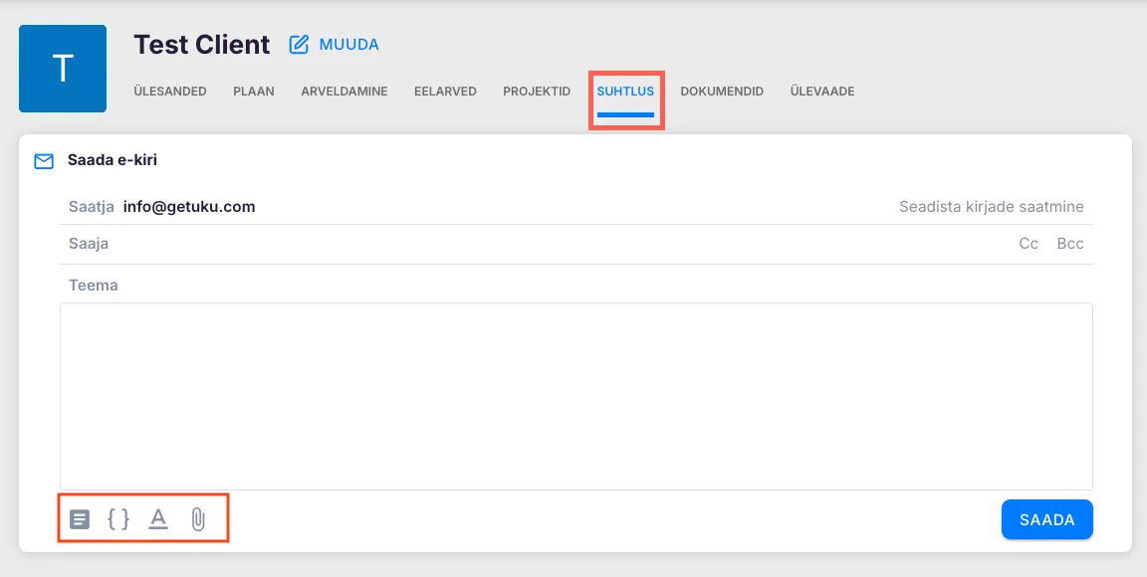
Task: Click into the Teema subject field
Action: (577, 286)
